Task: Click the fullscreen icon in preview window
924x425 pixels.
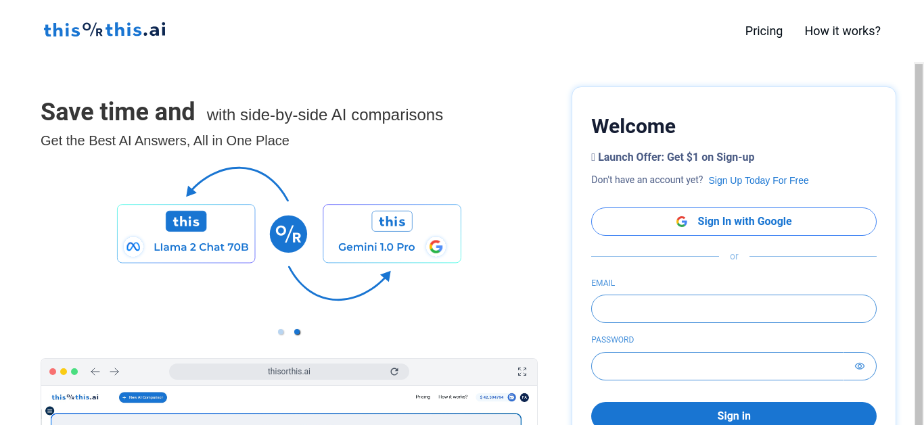Action: tap(522, 372)
